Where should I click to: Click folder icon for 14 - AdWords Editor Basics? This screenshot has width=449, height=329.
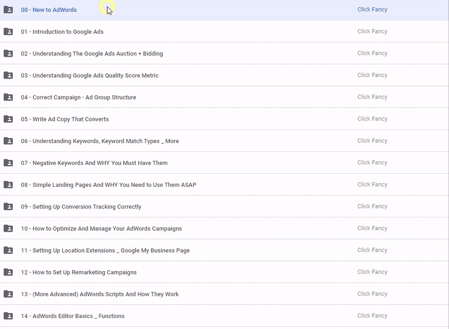tap(8, 316)
